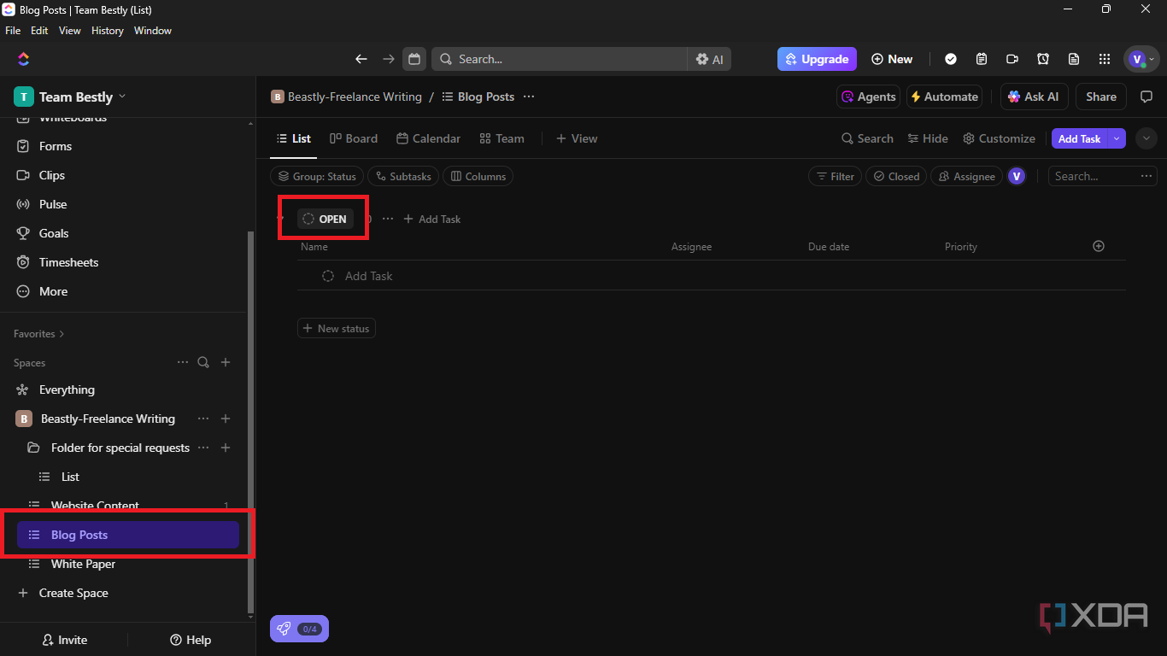Switch to the Calendar view tab
The height and width of the screenshot is (656, 1167).
point(429,138)
